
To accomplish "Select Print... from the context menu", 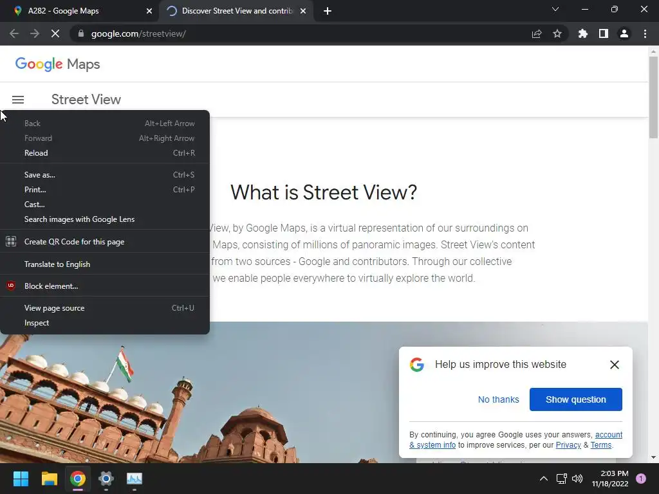I will [x=105, y=190].
